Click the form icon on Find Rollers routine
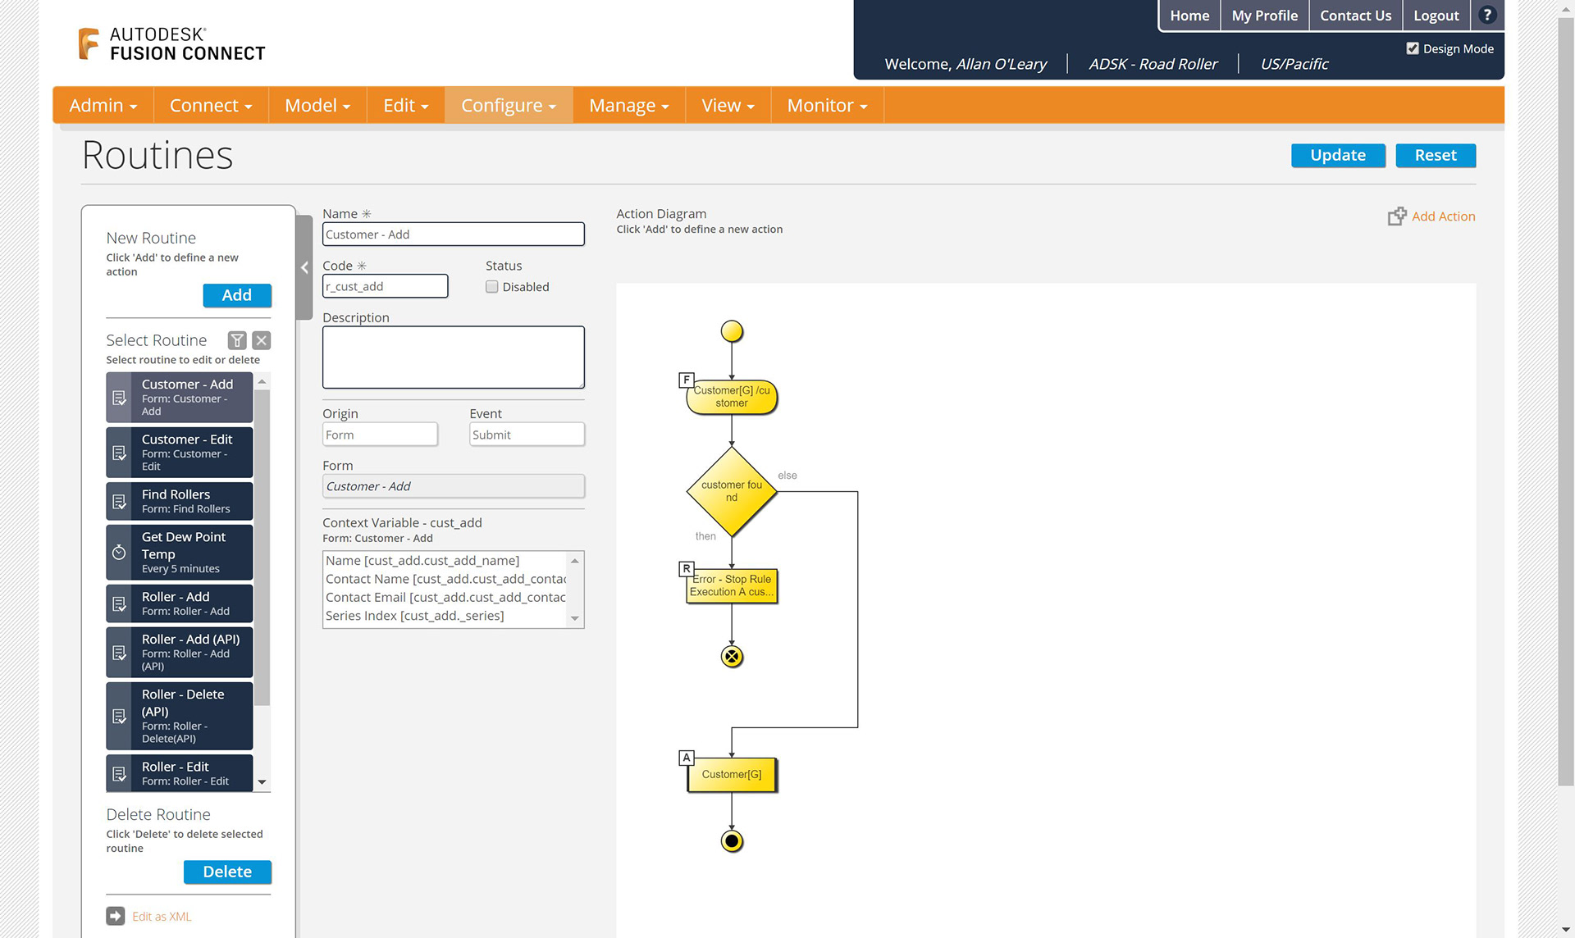Screen dimensions: 1575x938 point(119,501)
